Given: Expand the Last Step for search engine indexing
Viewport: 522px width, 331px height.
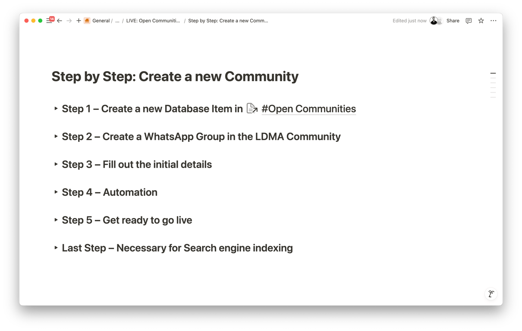Looking at the screenshot, I should [57, 248].
